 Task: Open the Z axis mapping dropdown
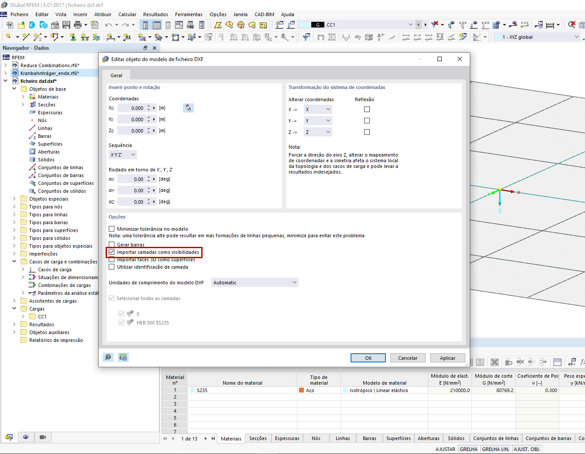(x=318, y=132)
